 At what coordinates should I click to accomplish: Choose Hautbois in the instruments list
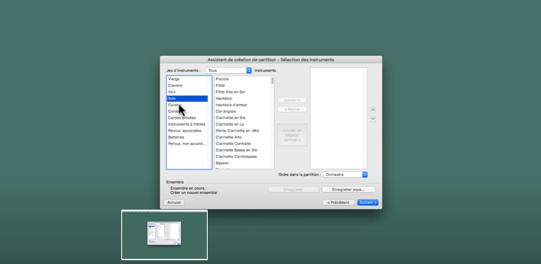(224, 98)
